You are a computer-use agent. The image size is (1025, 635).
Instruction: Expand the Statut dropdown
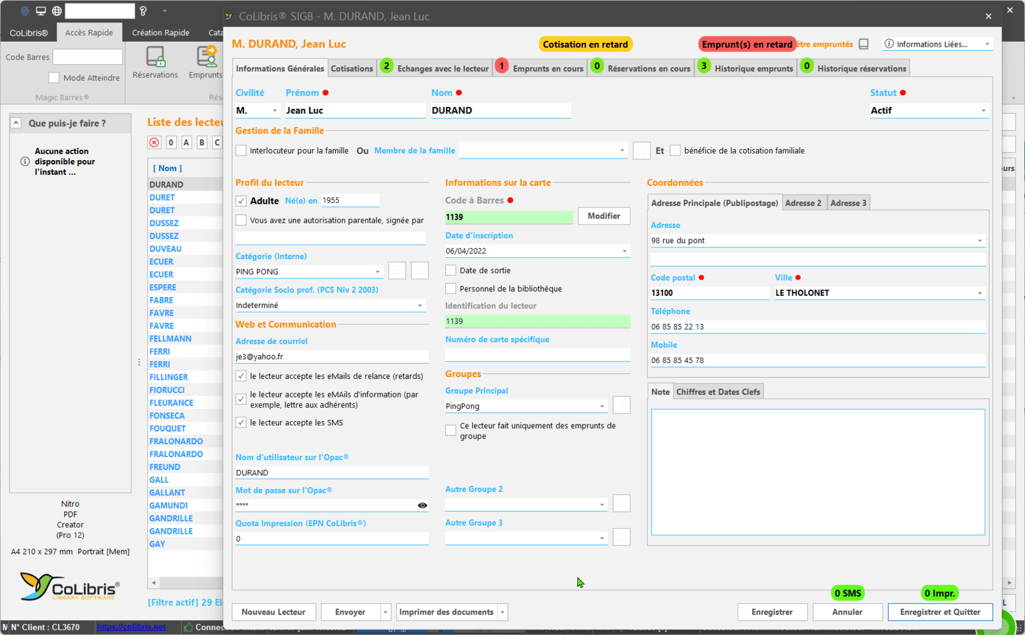[983, 111]
